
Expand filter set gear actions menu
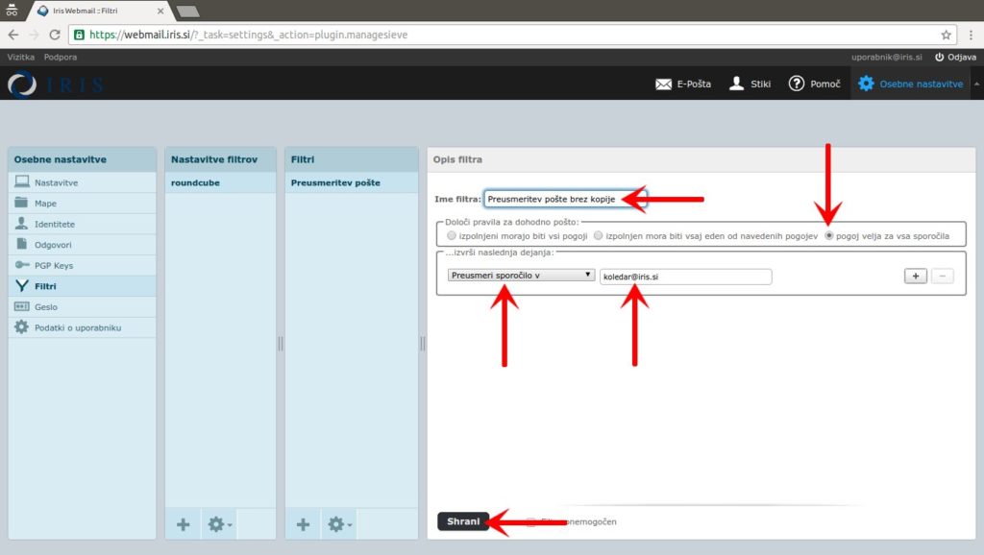(x=220, y=524)
